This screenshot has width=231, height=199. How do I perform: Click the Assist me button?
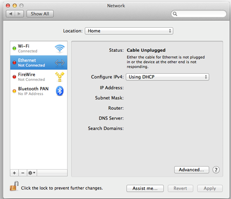click(145, 188)
